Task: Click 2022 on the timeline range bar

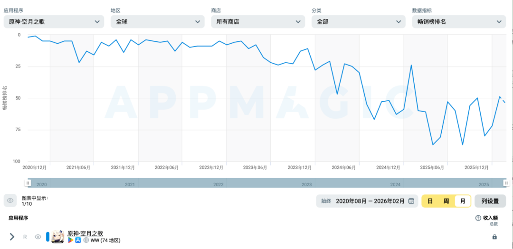Action: click(x=218, y=185)
